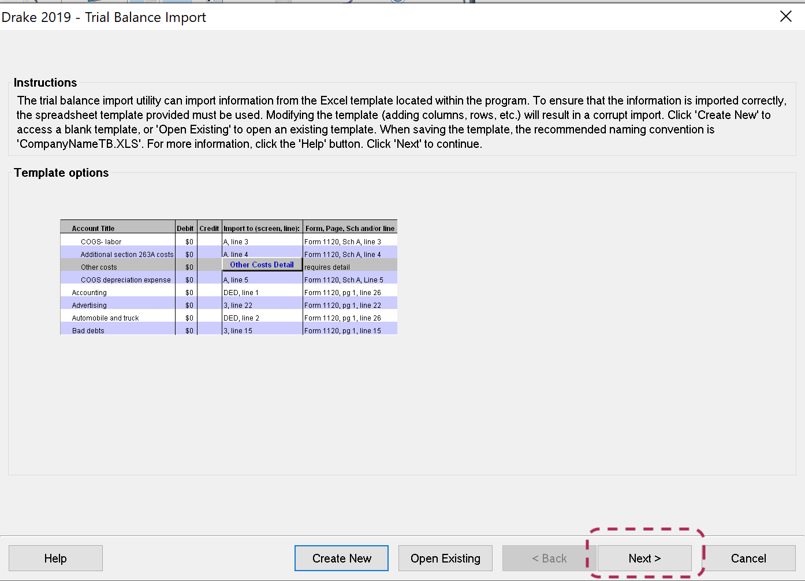This screenshot has height=581, width=805.
Task: Click 'DED, line 1' cell text
Action: pyautogui.click(x=241, y=293)
